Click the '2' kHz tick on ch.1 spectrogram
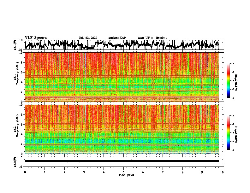The image size is (250, 193). tap(22, 92)
